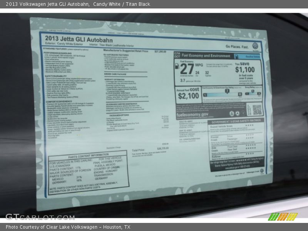Click the slogan 'Go Places. Fast.'

click(x=237, y=47)
